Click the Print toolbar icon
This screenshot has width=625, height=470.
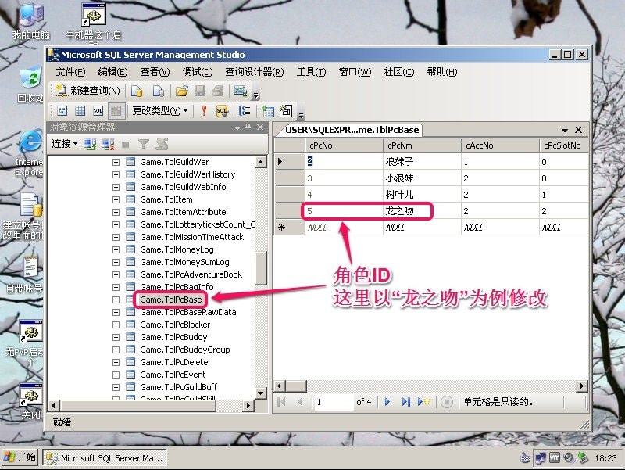pos(216,91)
